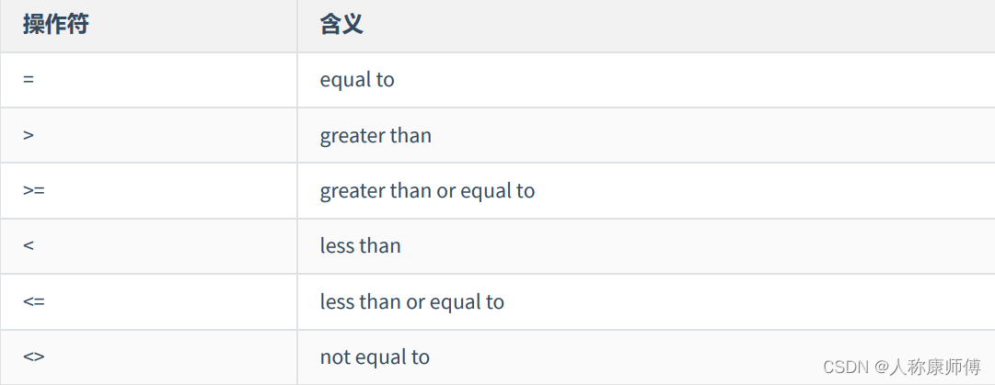995x385 pixels.
Task: Click the CSDN watermark label
Action: coord(846,368)
